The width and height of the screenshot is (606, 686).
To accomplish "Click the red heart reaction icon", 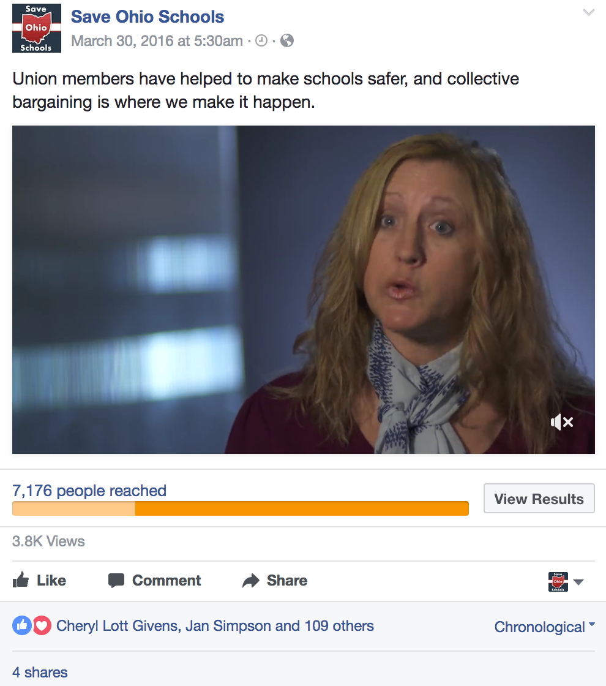I will [42, 625].
